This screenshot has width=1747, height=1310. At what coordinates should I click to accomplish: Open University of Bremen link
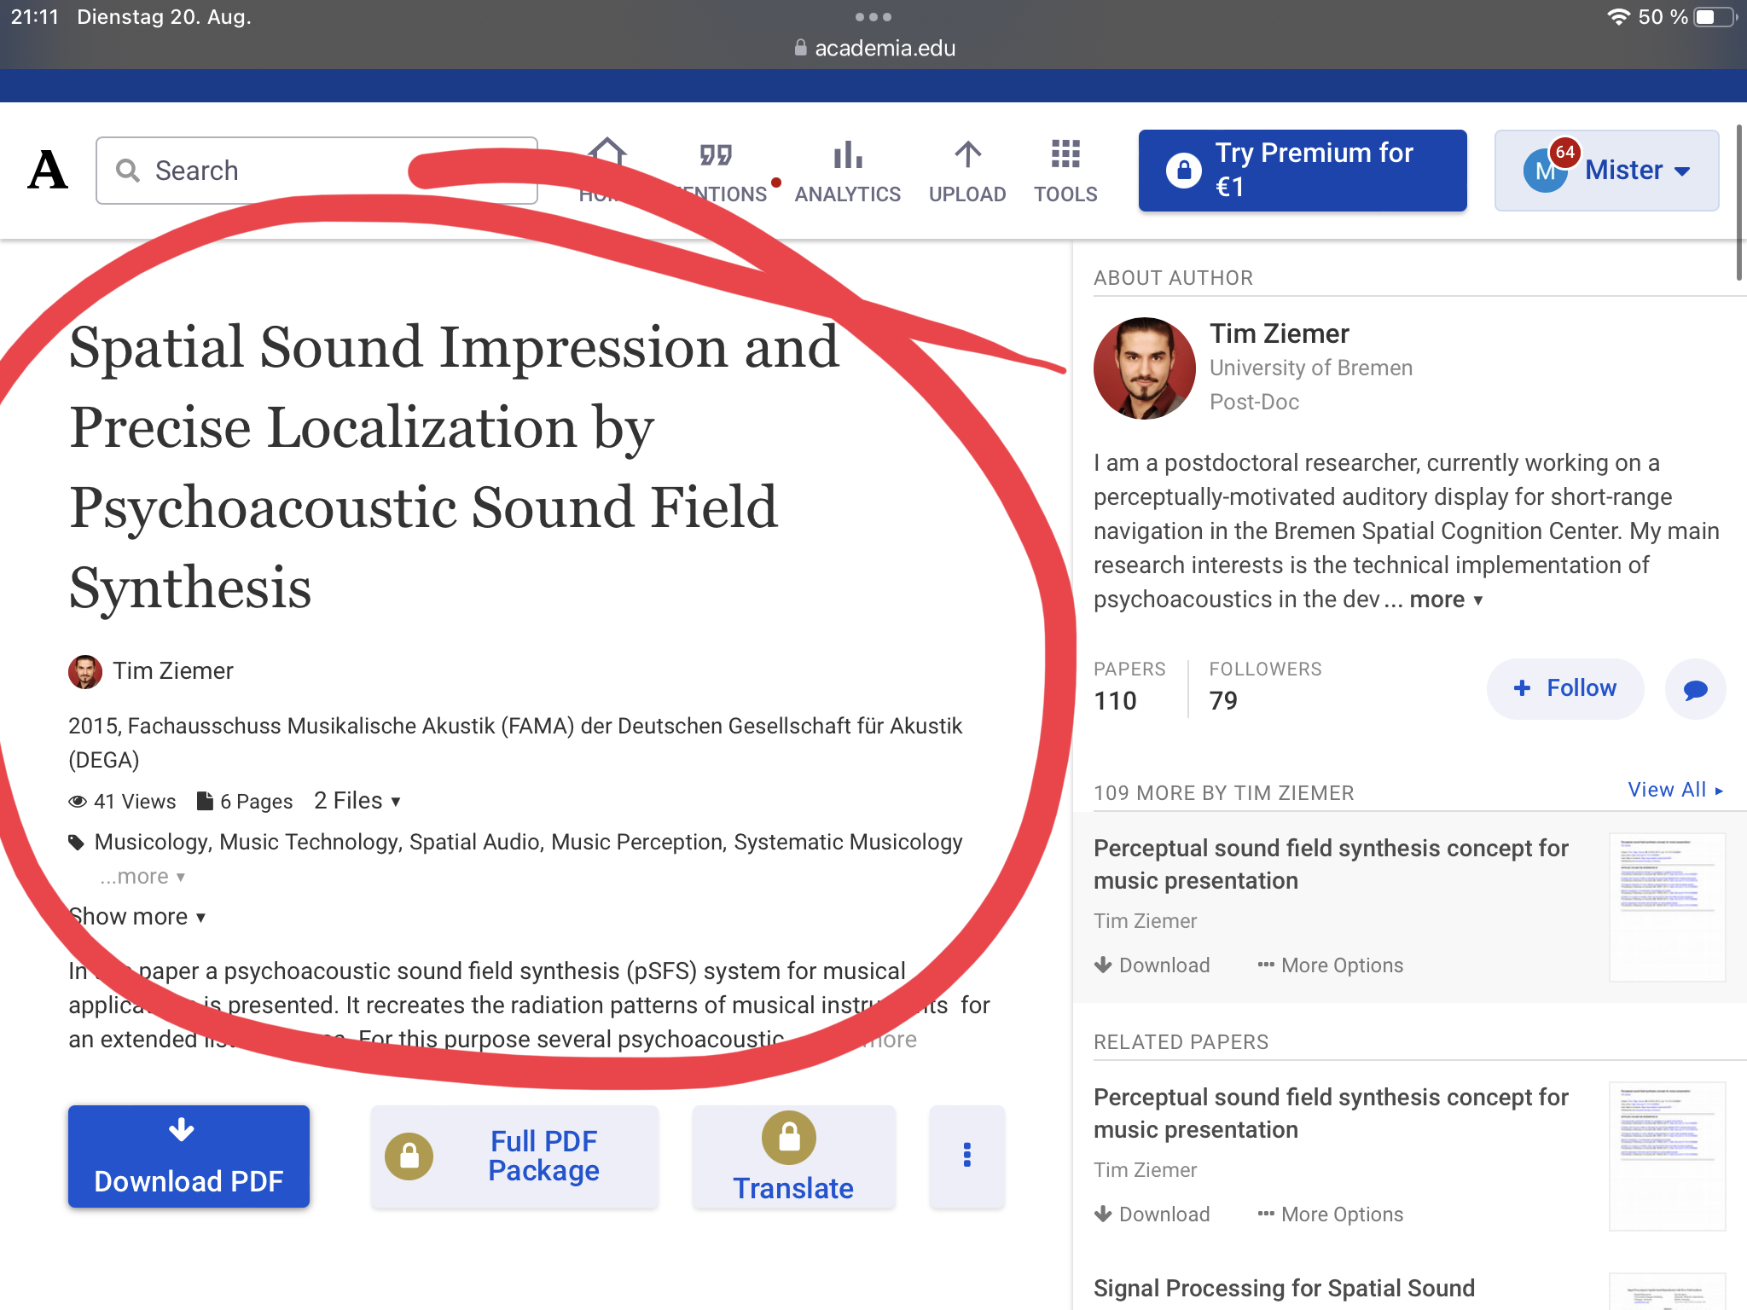[1311, 368]
